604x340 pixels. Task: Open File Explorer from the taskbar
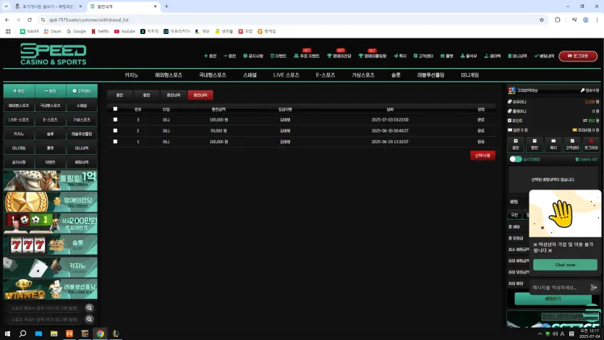point(54,333)
